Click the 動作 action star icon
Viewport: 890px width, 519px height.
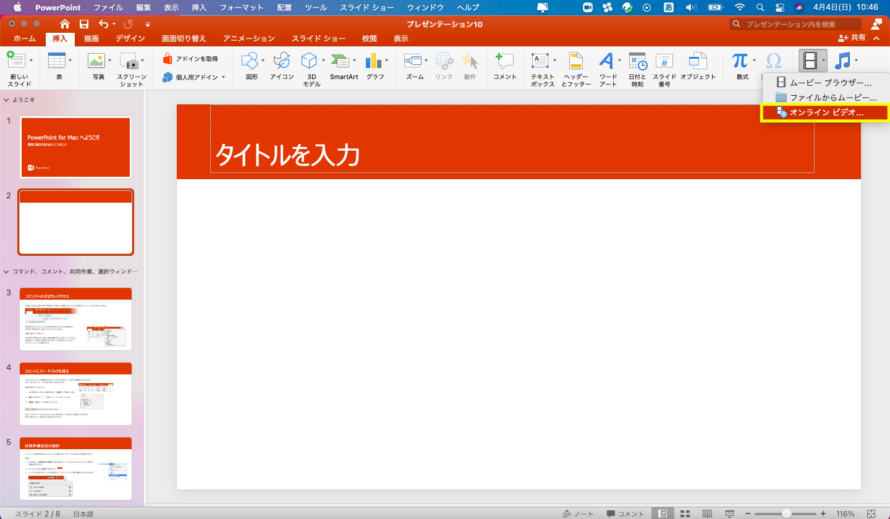tap(470, 61)
